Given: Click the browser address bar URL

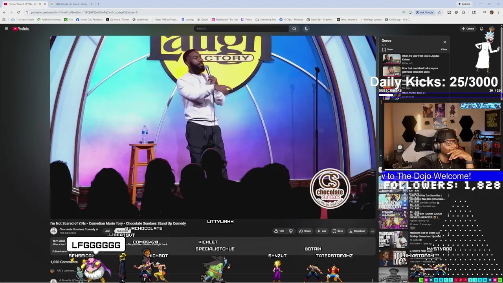Looking at the screenshot, I should (84, 12).
